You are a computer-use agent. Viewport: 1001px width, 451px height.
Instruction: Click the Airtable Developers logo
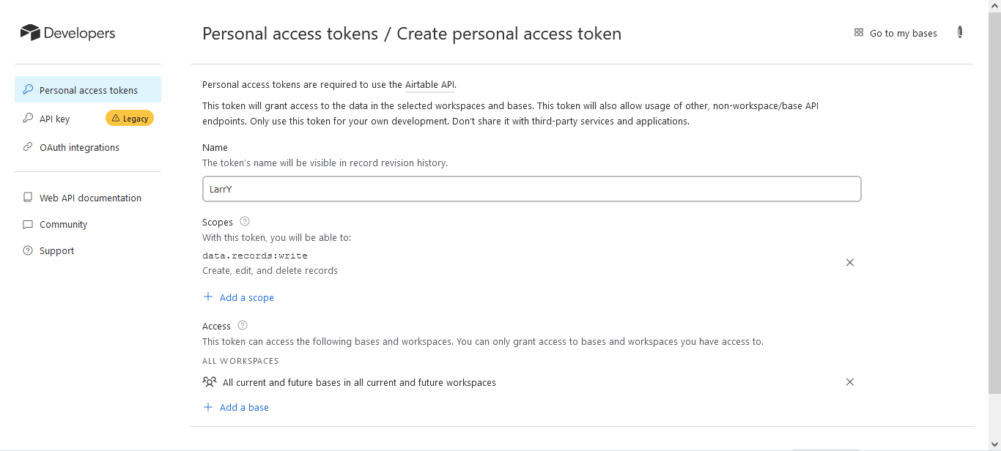coord(67,33)
